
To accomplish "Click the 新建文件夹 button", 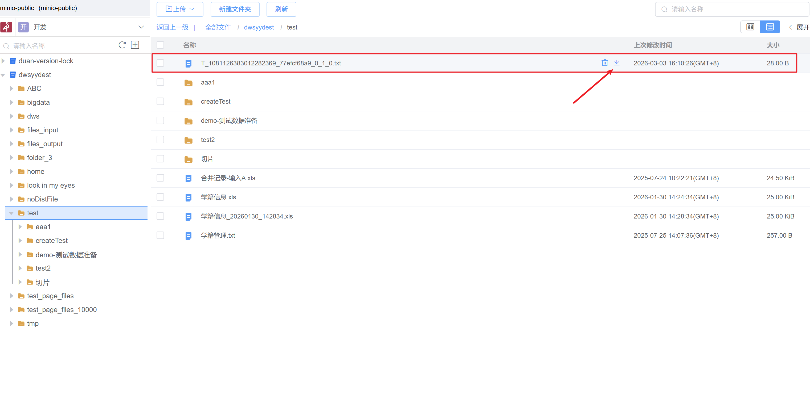I will point(235,9).
